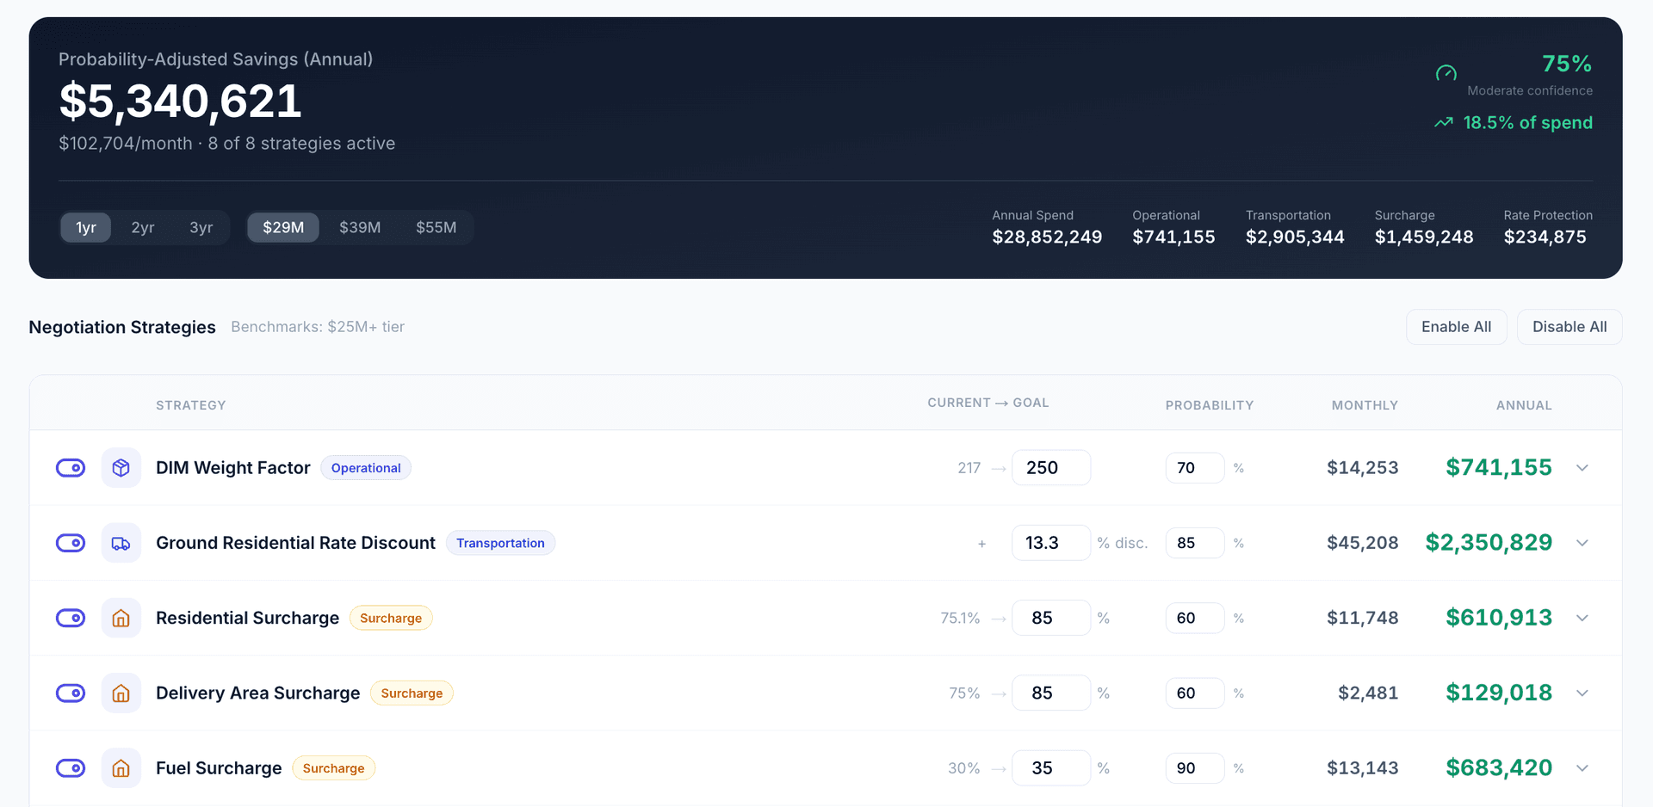Click the Operational badge on DIM Weight Factor
Screen dimensions: 1653x807
pos(366,467)
